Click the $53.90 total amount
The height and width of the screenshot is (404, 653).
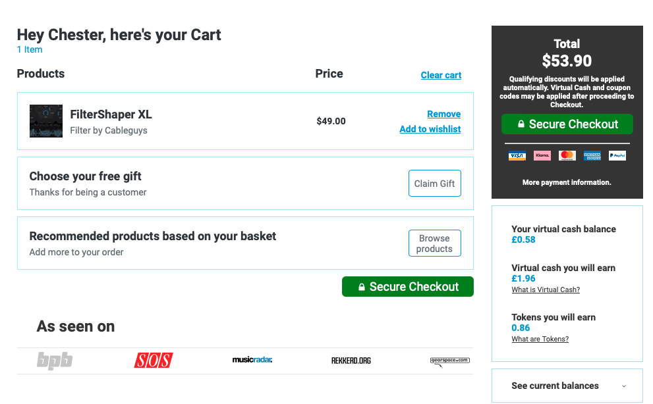click(567, 61)
